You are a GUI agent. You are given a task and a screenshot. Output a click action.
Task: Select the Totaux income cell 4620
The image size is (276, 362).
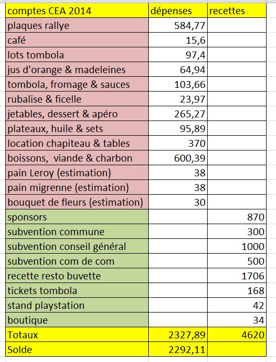(237, 335)
